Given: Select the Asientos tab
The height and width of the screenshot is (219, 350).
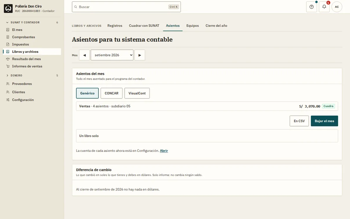Looking at the screenshot, I should pyautogui.click(x=173, y=26).
